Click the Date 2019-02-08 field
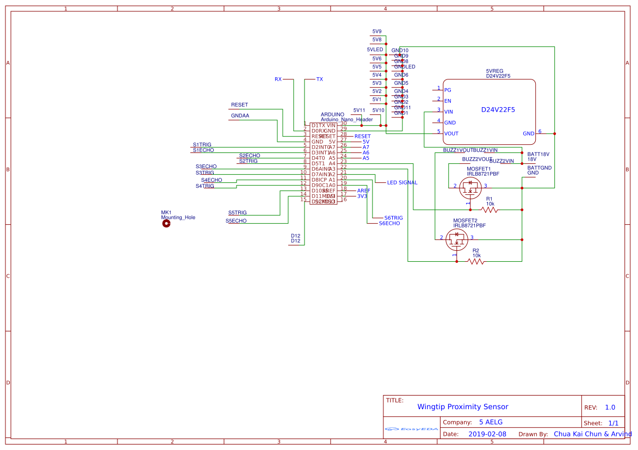This screenshot has width=638, height=450. [487, 434]
